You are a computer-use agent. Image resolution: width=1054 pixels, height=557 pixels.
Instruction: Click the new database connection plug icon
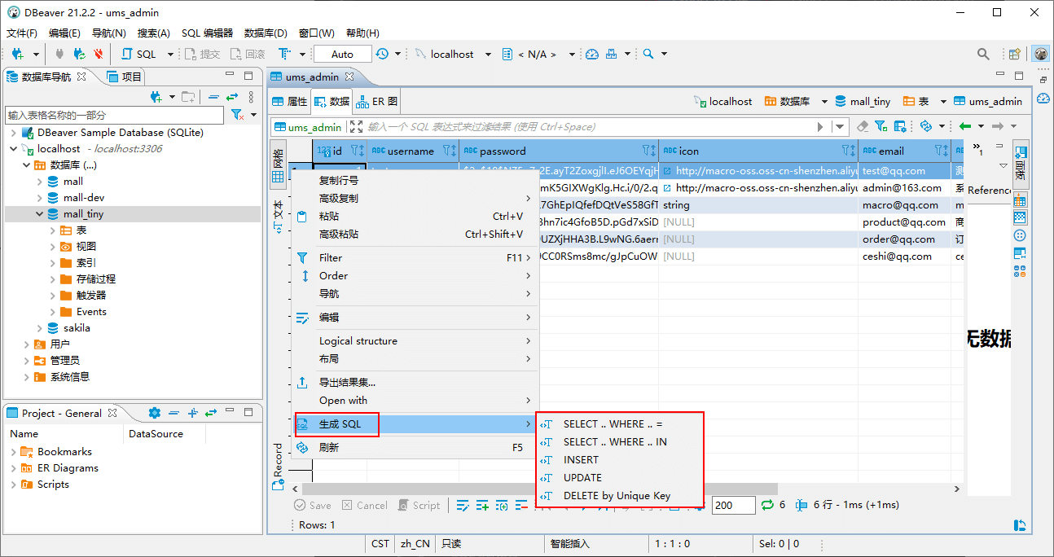(17, 54)
